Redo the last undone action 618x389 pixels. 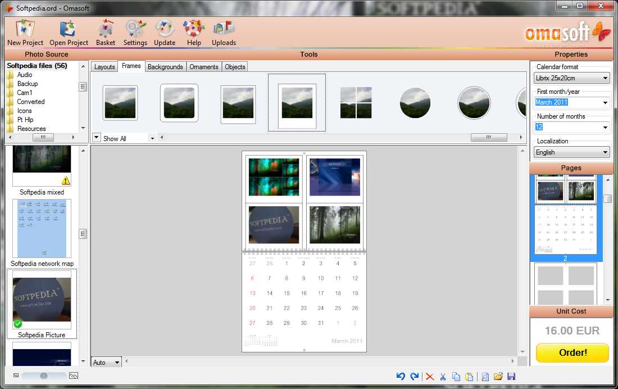[414, 377]
